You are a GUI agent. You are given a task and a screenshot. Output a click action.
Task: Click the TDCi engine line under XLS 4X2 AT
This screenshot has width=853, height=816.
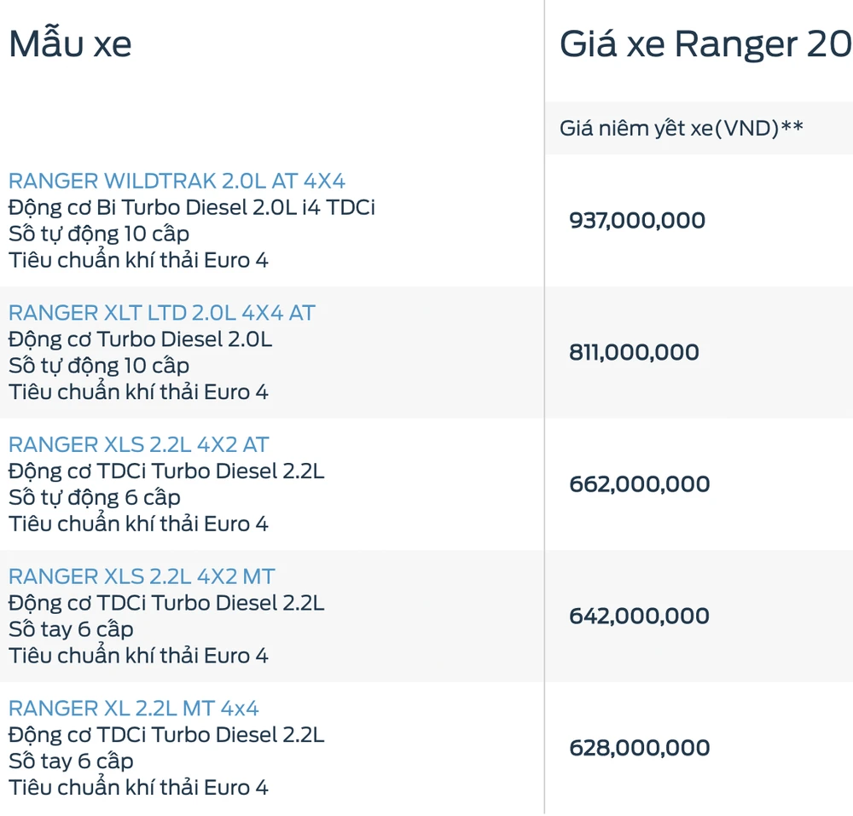166,471
